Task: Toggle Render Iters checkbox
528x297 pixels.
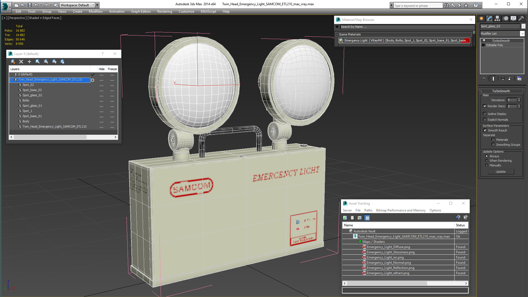Action: tap(485, 106)
